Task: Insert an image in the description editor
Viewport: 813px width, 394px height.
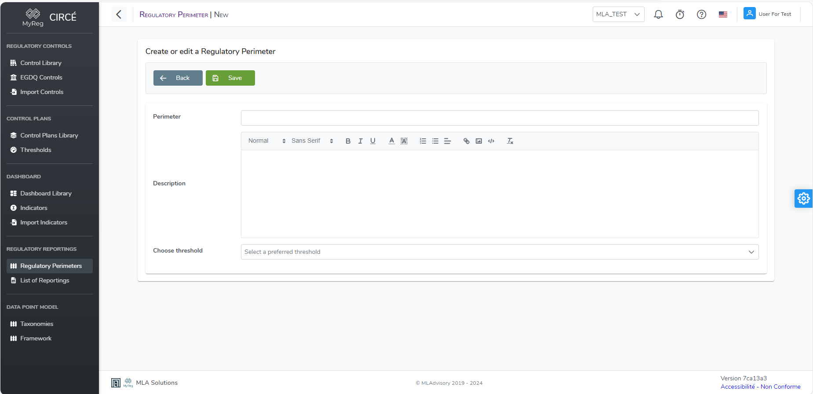Action: tap(479, 141)
